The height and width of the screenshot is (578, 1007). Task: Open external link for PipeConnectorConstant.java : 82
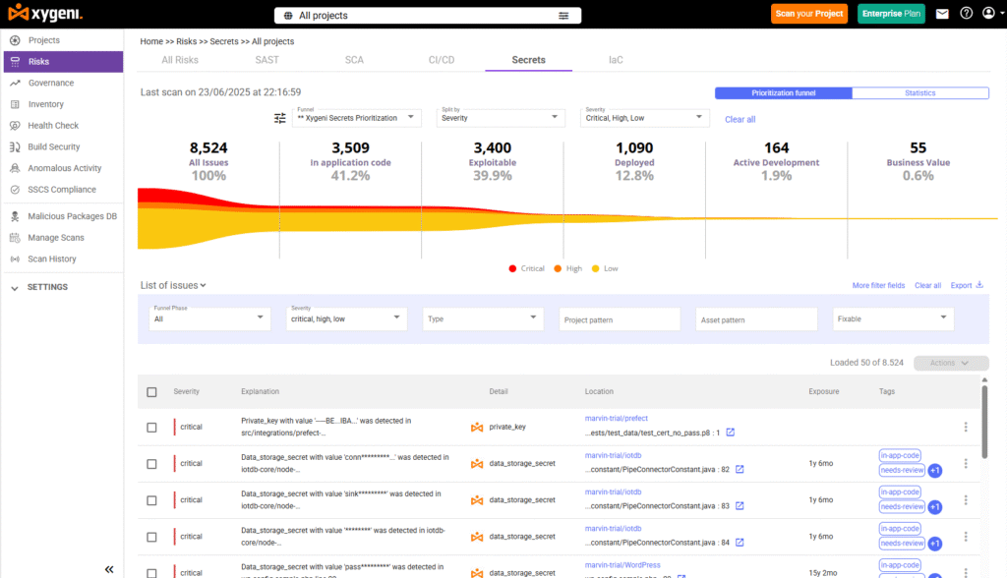click(740, 469)
